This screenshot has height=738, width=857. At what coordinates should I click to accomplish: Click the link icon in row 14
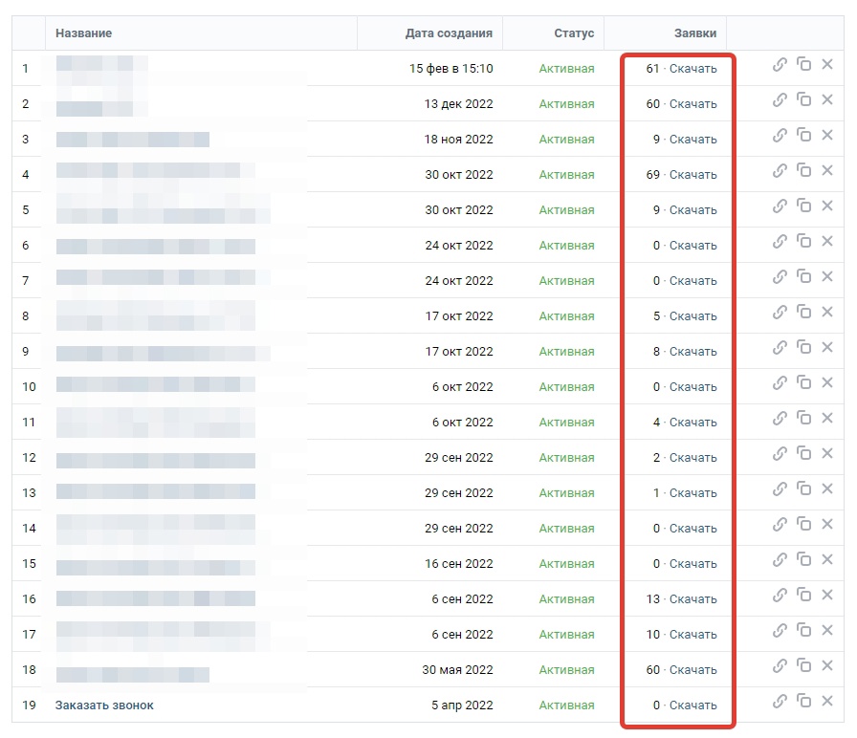(x=780, y=524)
